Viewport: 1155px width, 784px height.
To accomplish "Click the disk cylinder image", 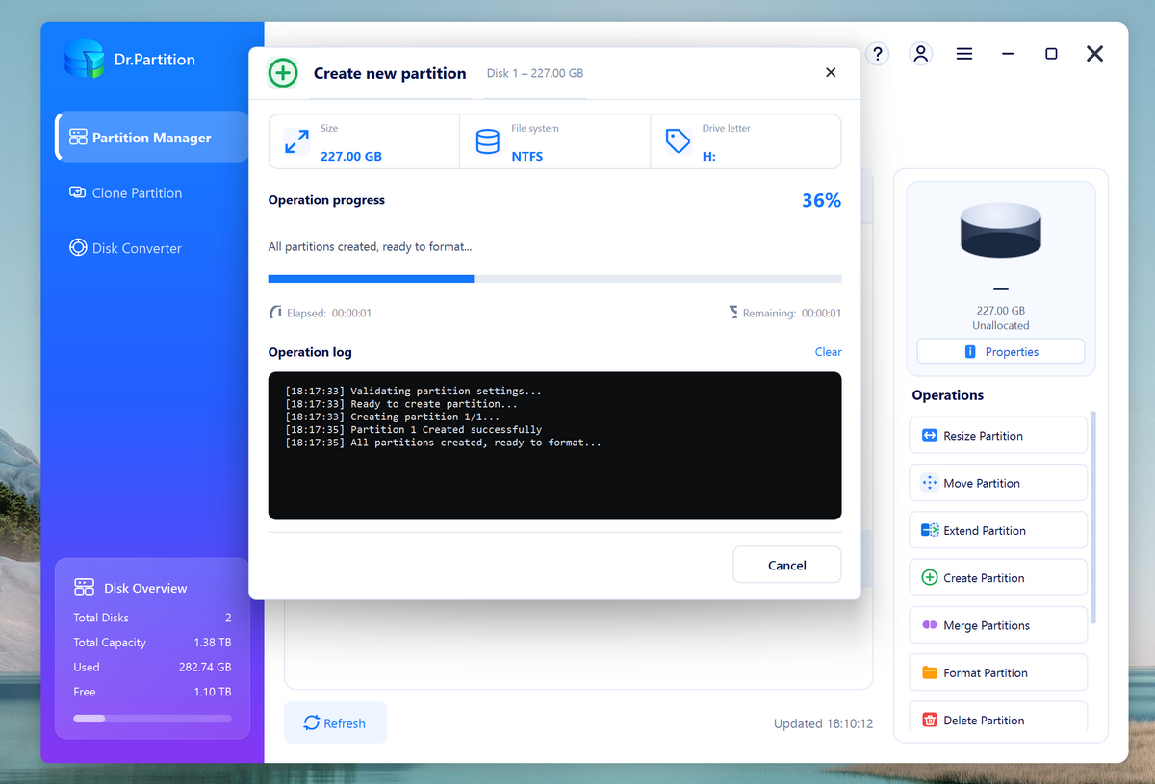I will 1000,230.
